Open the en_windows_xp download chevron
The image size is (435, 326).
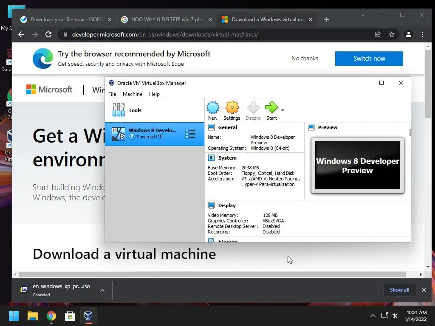(102, 290)
